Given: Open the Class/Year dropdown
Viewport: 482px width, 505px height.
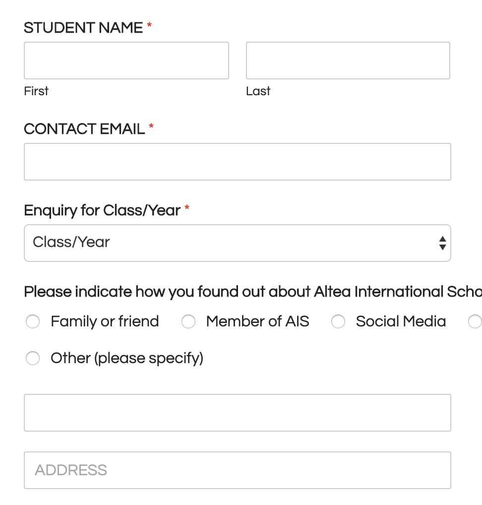Looking at the screenshot, I should click(x=237, y=243).
